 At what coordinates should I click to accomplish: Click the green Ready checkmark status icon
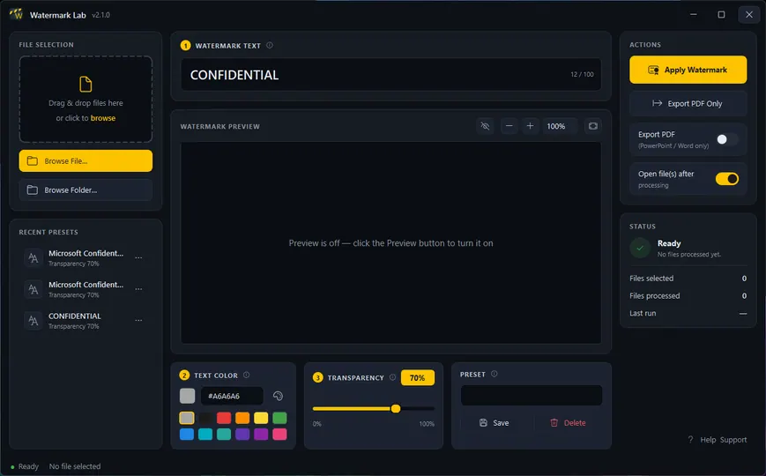640,248
